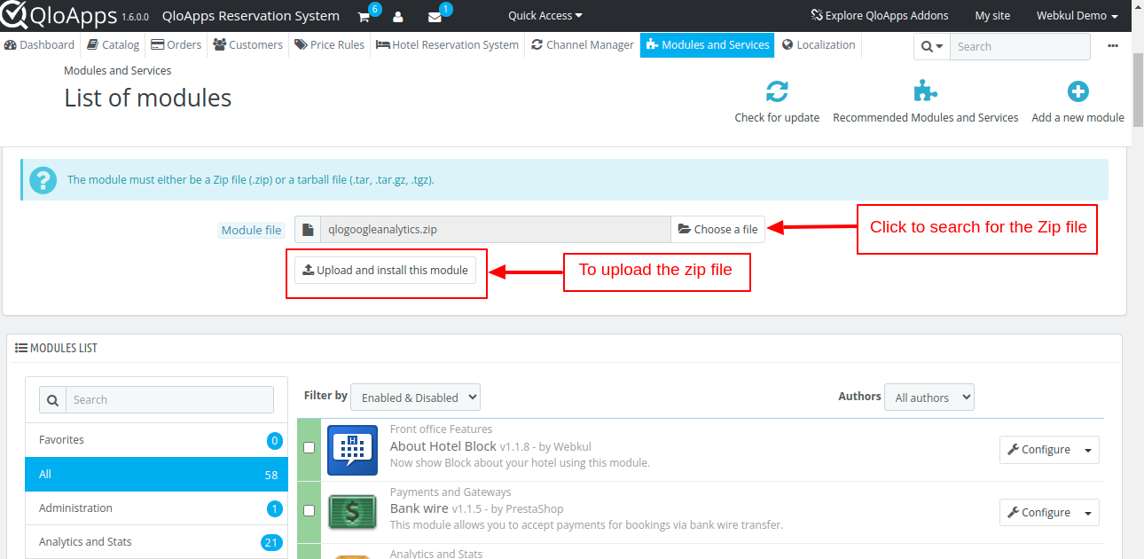Click the modules list Search field

(169, 400)
